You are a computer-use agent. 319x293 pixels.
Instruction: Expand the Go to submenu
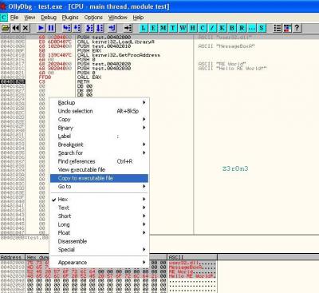coord(99,186)
